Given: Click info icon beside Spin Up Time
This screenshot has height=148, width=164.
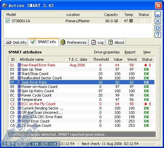Looking at the screenshot, I should 19,69.
